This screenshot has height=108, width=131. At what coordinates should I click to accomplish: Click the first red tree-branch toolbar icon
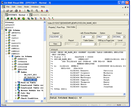coord(41,19)
